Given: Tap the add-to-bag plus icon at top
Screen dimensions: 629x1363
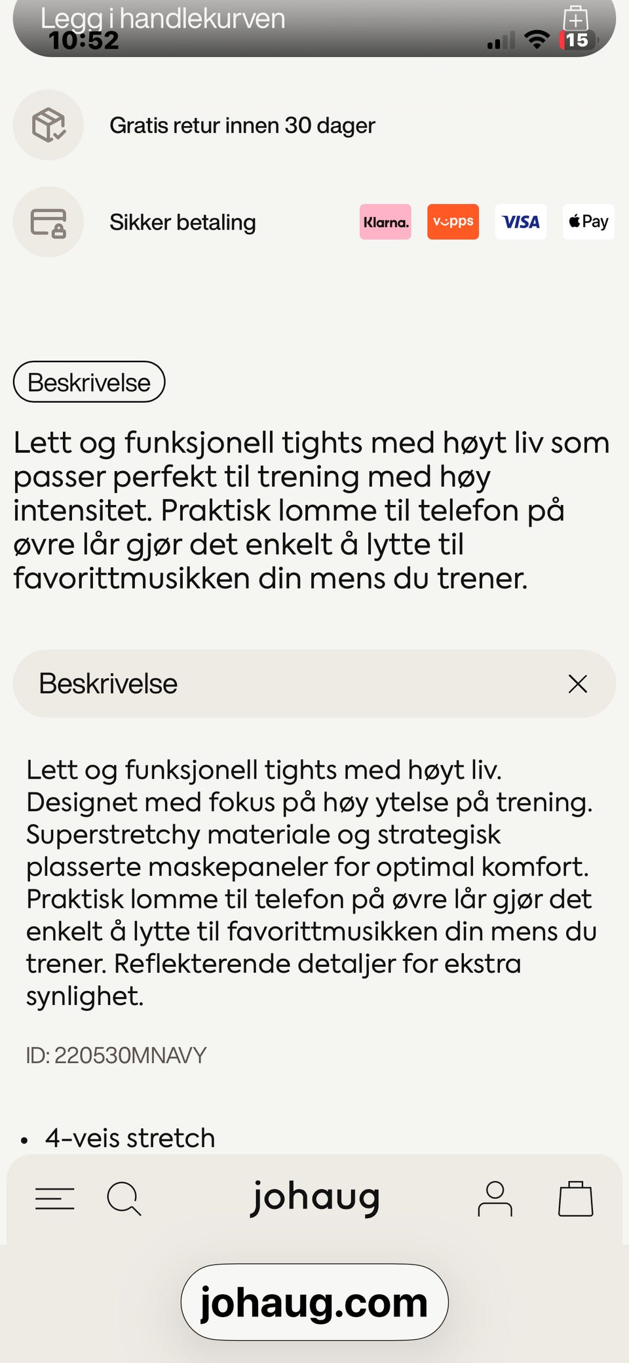Looking at the screenshot, I should [575, 18].
